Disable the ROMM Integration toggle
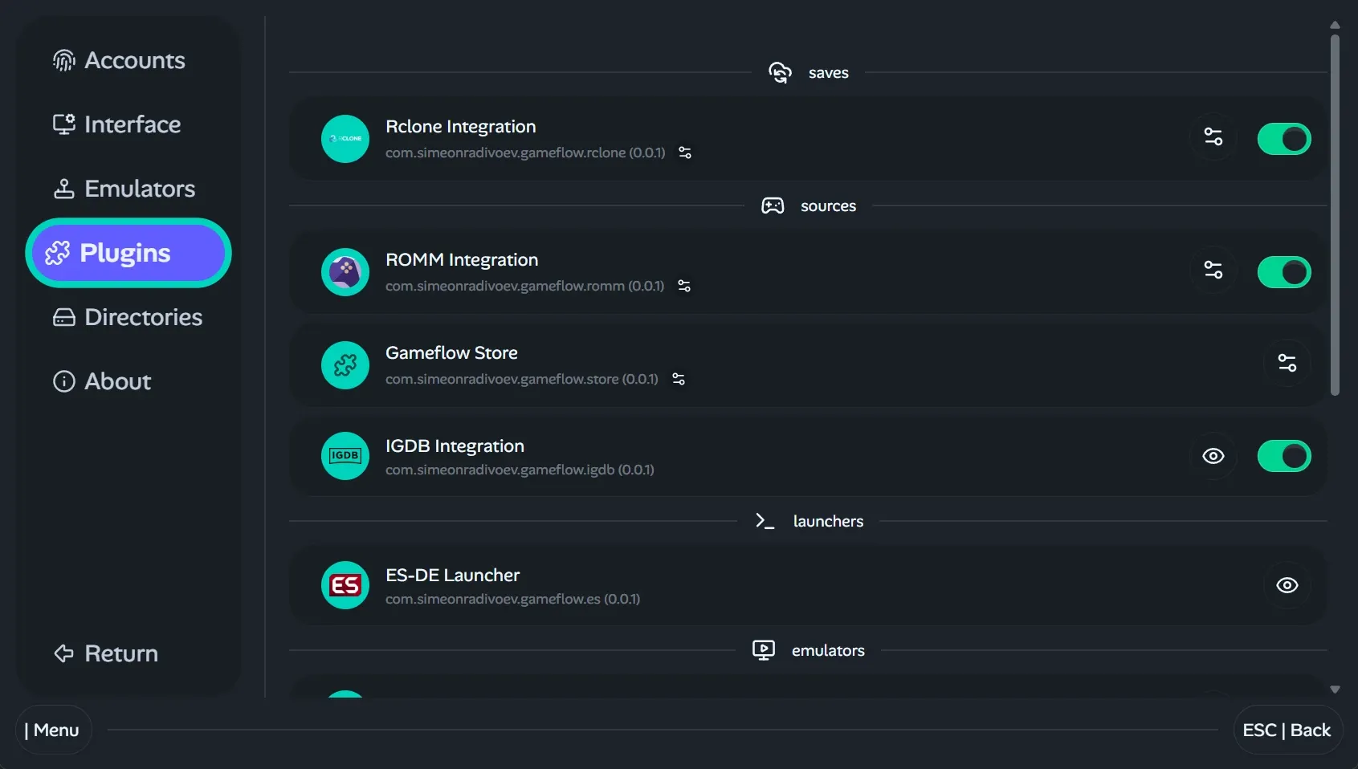 tap(1284, 272)
